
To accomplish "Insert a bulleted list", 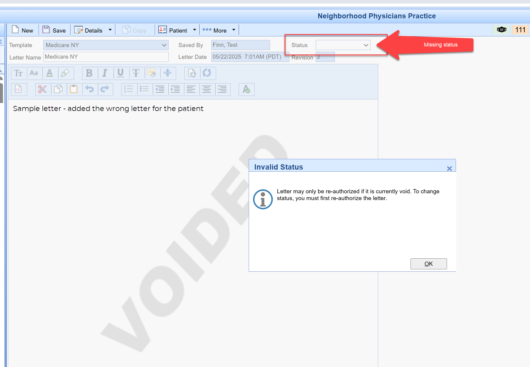I will click(x=144, y=89).
